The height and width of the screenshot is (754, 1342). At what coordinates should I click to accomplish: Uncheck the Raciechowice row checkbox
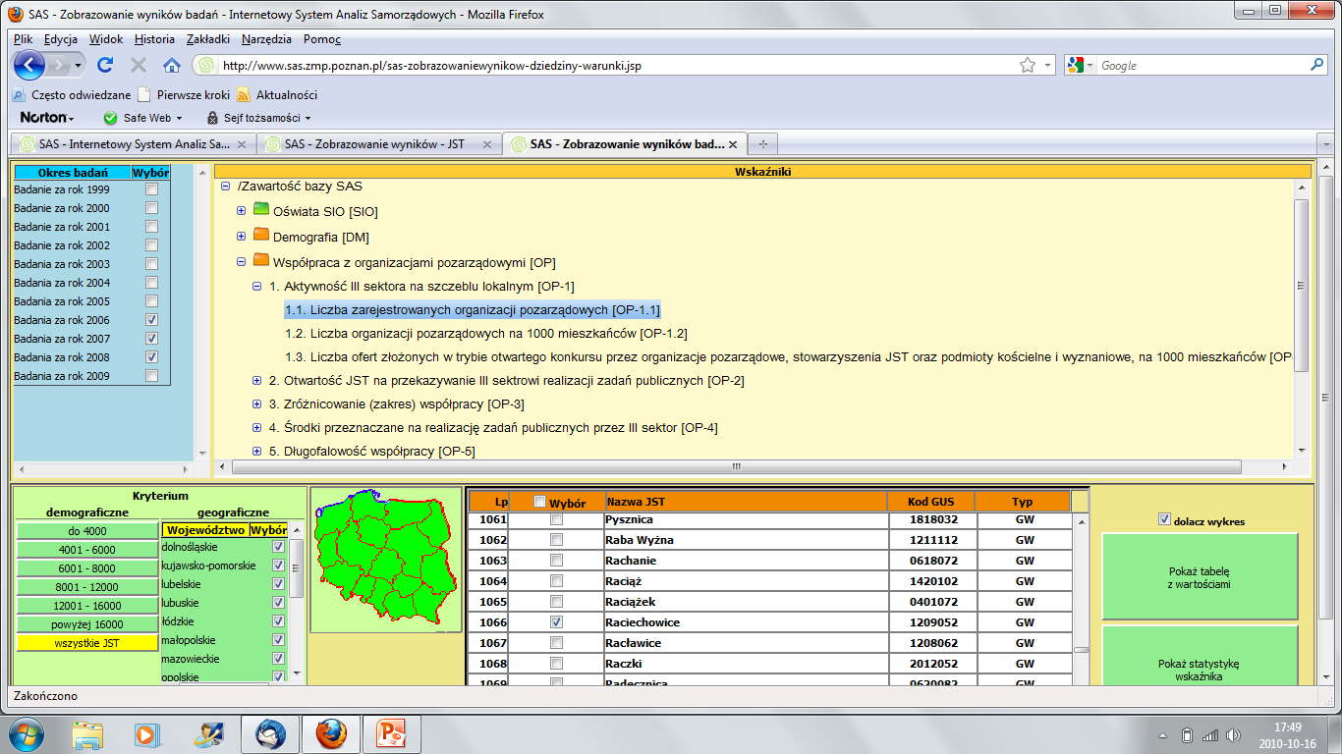tap(557, 622)
